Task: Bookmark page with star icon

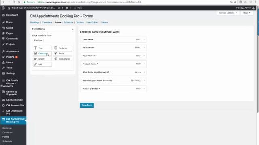Action: [235, 2]
